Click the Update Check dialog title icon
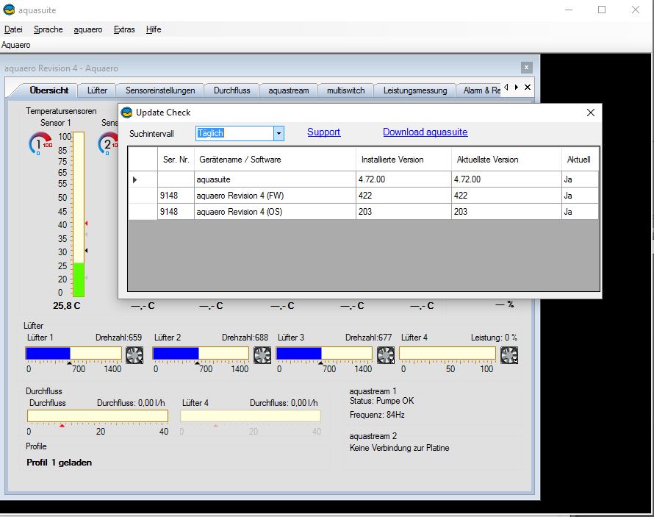 click(x=127, y=113)
